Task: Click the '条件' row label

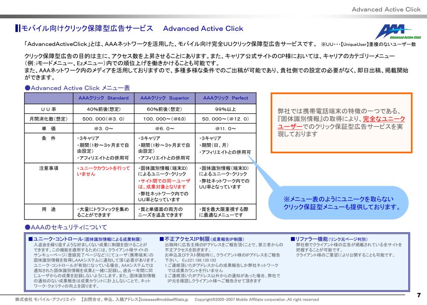Action: (x=49, y=139)
